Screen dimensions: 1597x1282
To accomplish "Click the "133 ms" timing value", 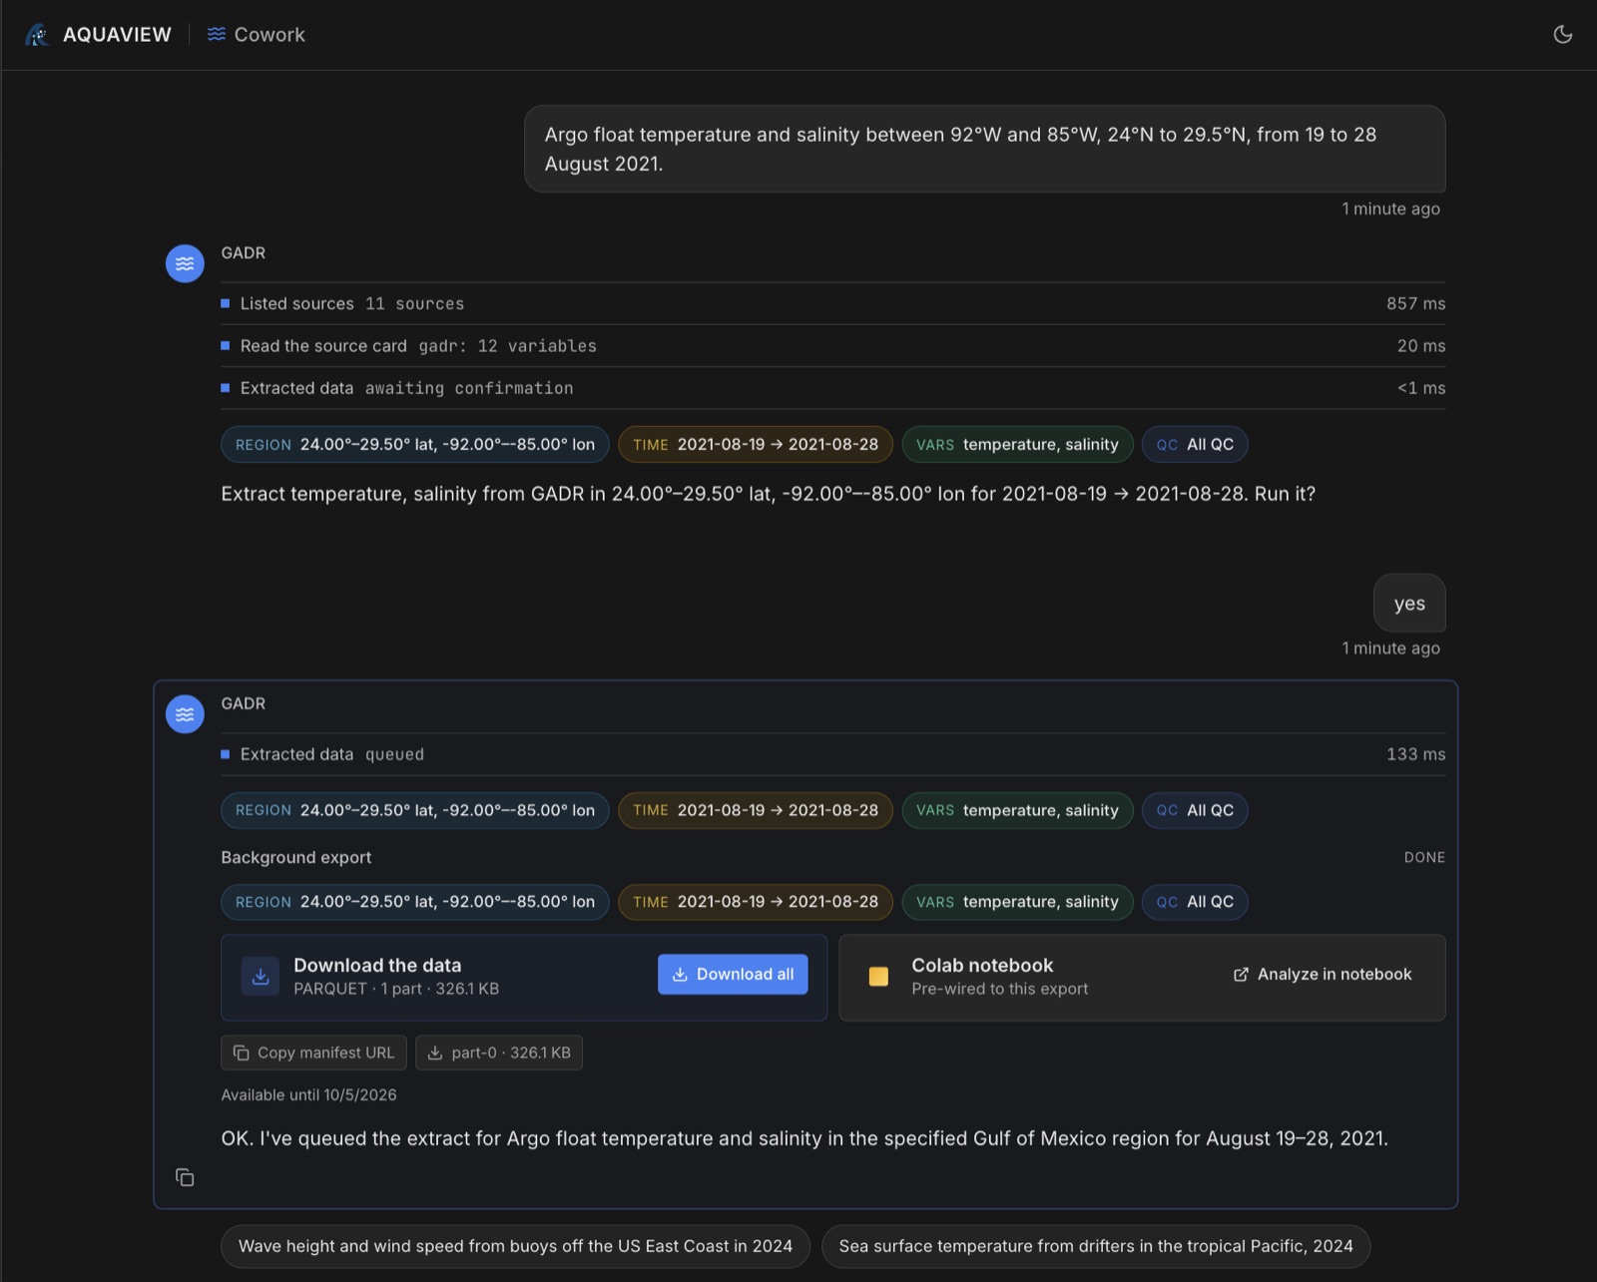I will coord(1415,754).
